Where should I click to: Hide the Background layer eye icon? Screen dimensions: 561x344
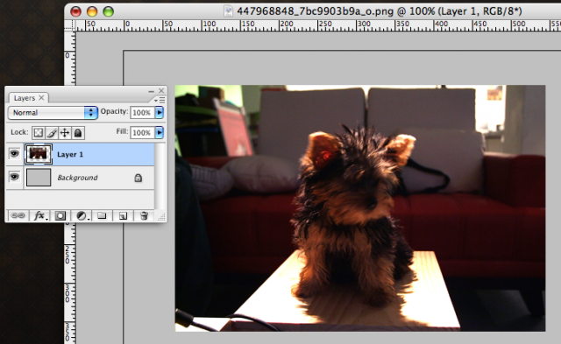pos(14,177)
